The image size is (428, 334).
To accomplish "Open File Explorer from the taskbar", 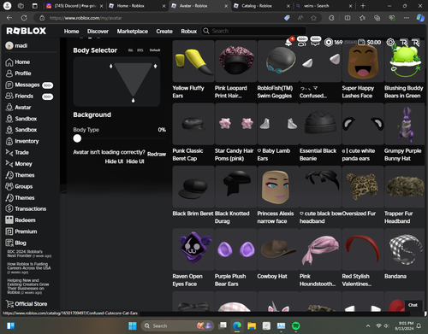I will (x=252, y=325).
